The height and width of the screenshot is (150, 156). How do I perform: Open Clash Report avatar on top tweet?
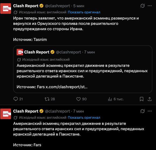pyautogui.click(x=6, y=9)
